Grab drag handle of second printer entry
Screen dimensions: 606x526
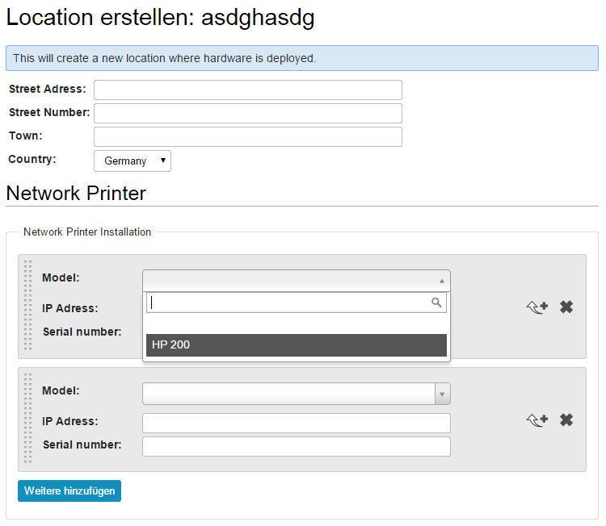27,419
